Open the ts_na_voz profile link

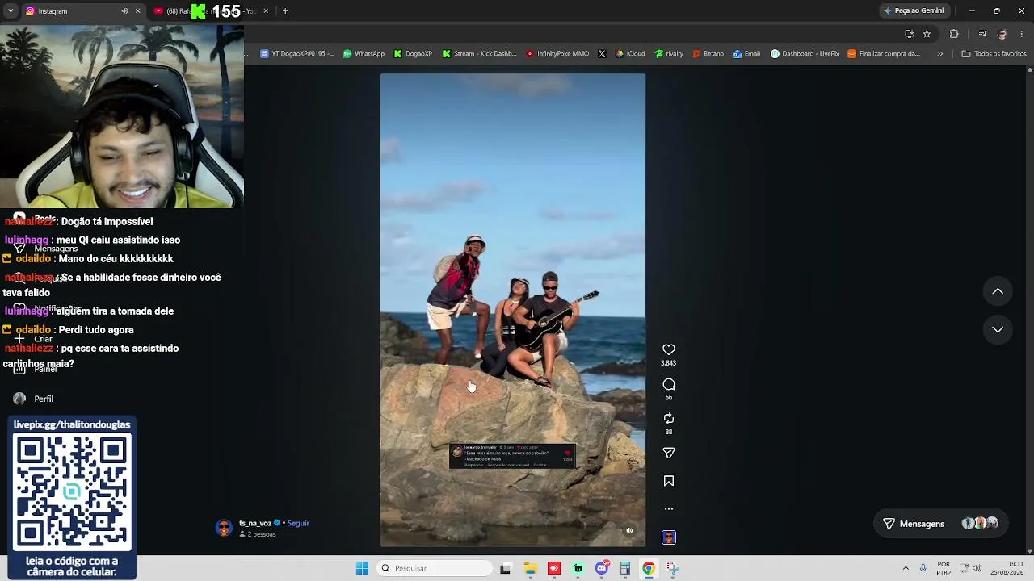coord(255,523)
